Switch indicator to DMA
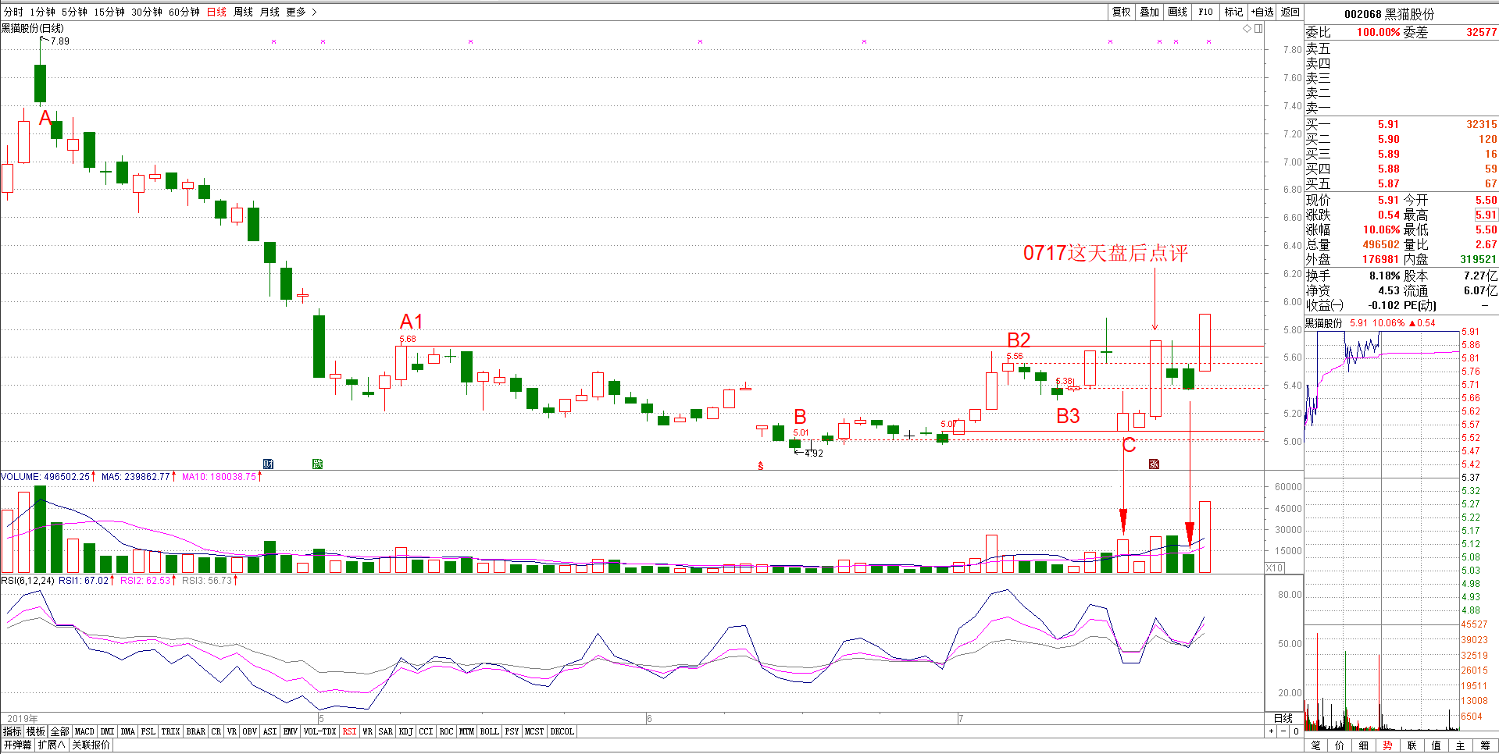 point(128,731)
